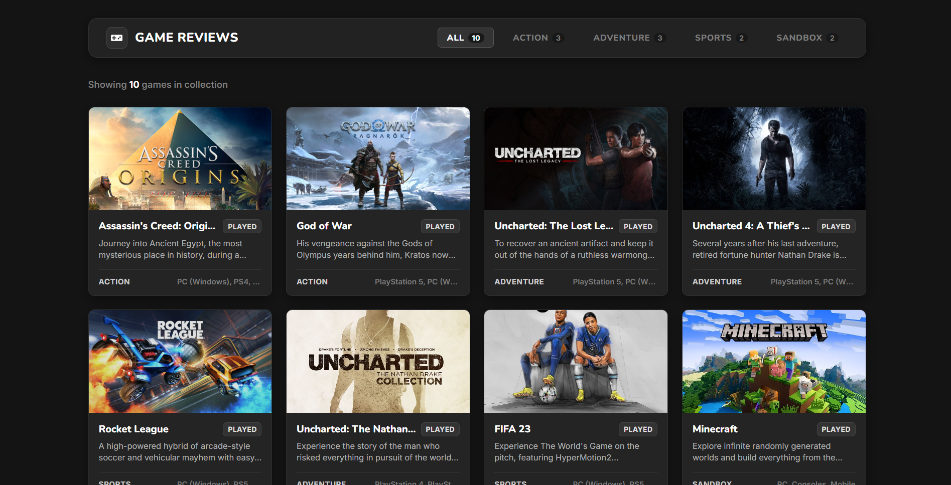Screen dimensions: 951x485
Task: Click PLAYED badge on Uncharted: The Lost Legacy
Action: pos(638,227)
